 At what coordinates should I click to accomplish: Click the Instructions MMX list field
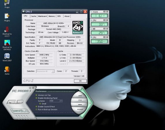pyautogui.click(x=60, y=46)
